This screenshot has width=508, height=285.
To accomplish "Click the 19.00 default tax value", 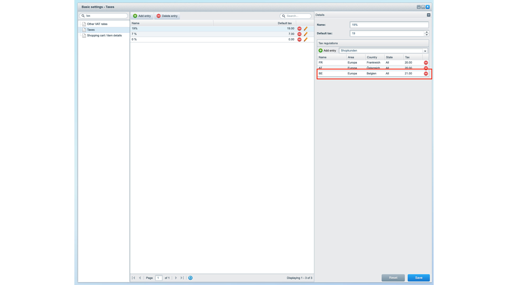I will (x=291, y=28).
